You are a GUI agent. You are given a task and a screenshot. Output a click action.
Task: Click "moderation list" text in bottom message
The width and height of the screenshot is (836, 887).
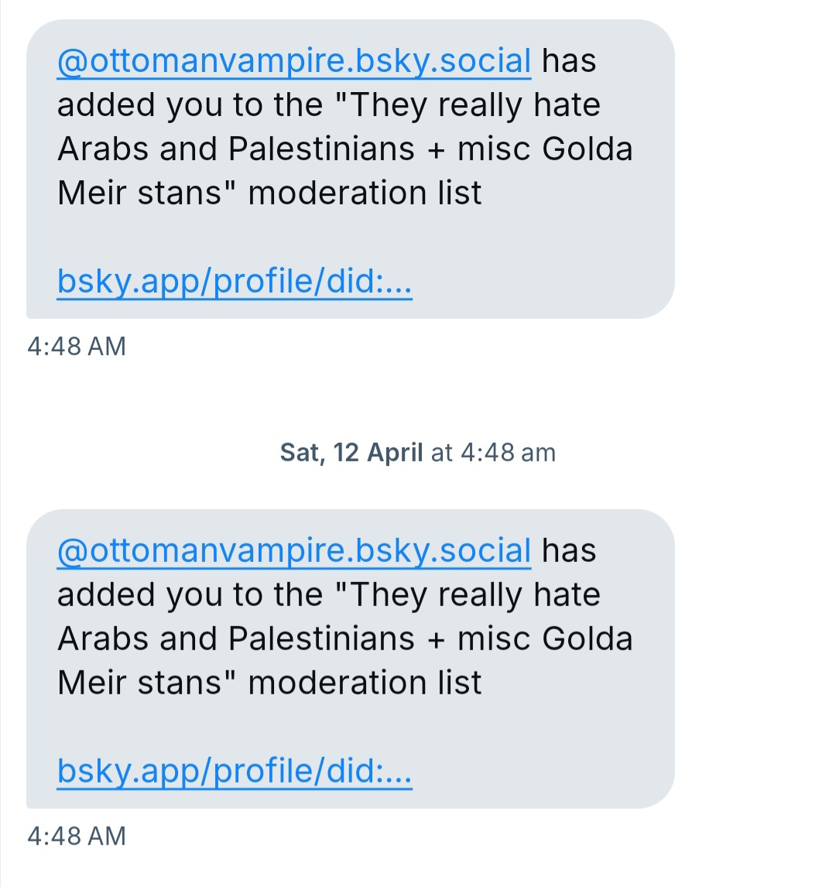365,683
